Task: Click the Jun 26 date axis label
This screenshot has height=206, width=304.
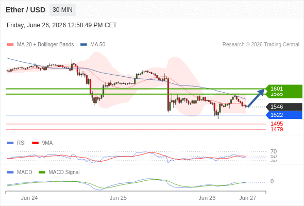Action: [x=207, y=198]
